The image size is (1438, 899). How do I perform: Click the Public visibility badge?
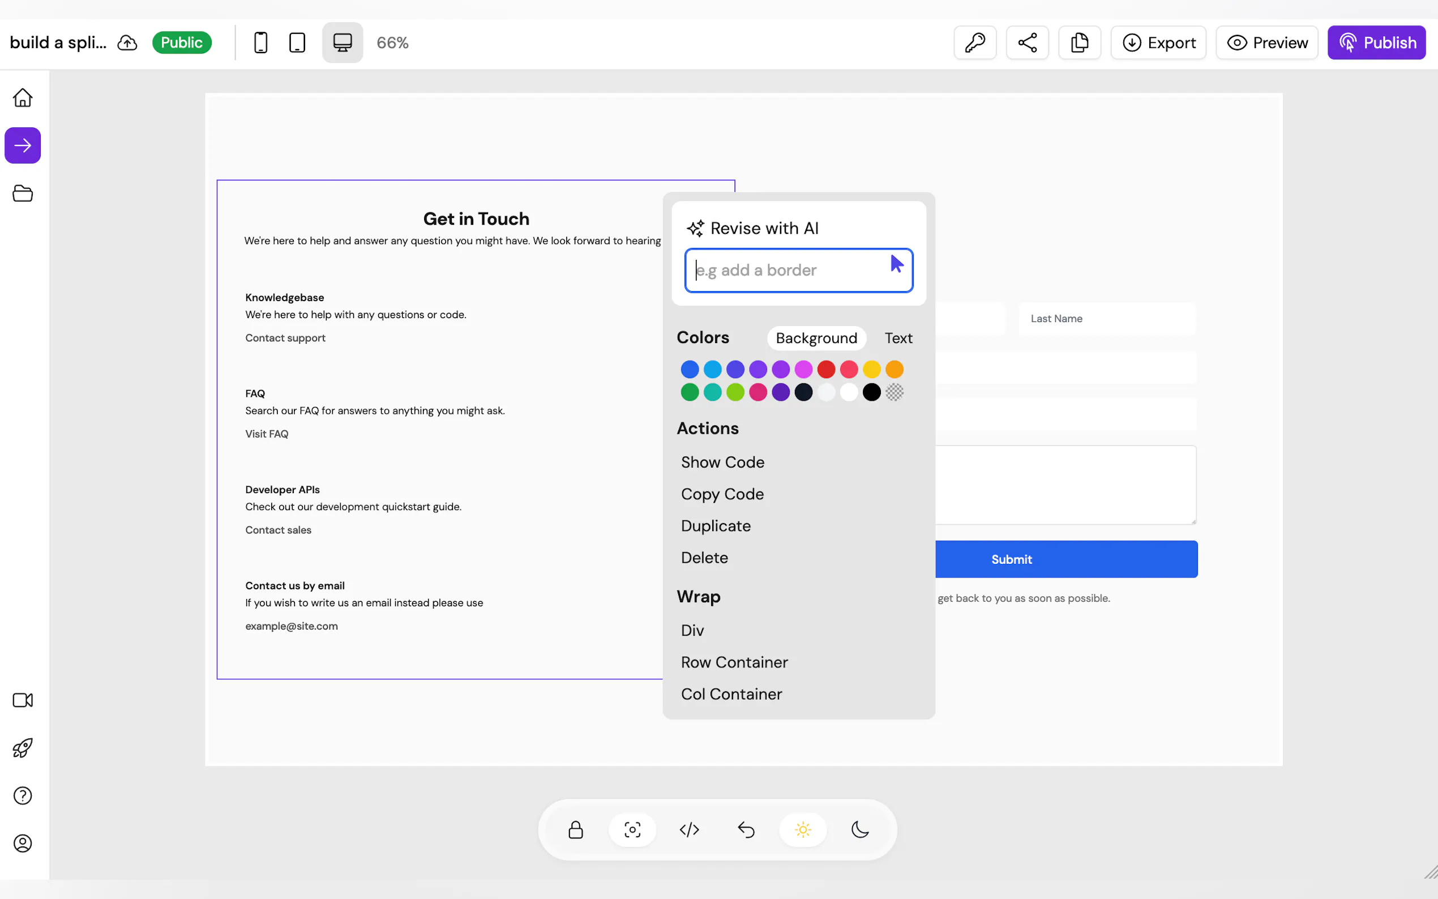pyautogui.click(x=182, y=43)
